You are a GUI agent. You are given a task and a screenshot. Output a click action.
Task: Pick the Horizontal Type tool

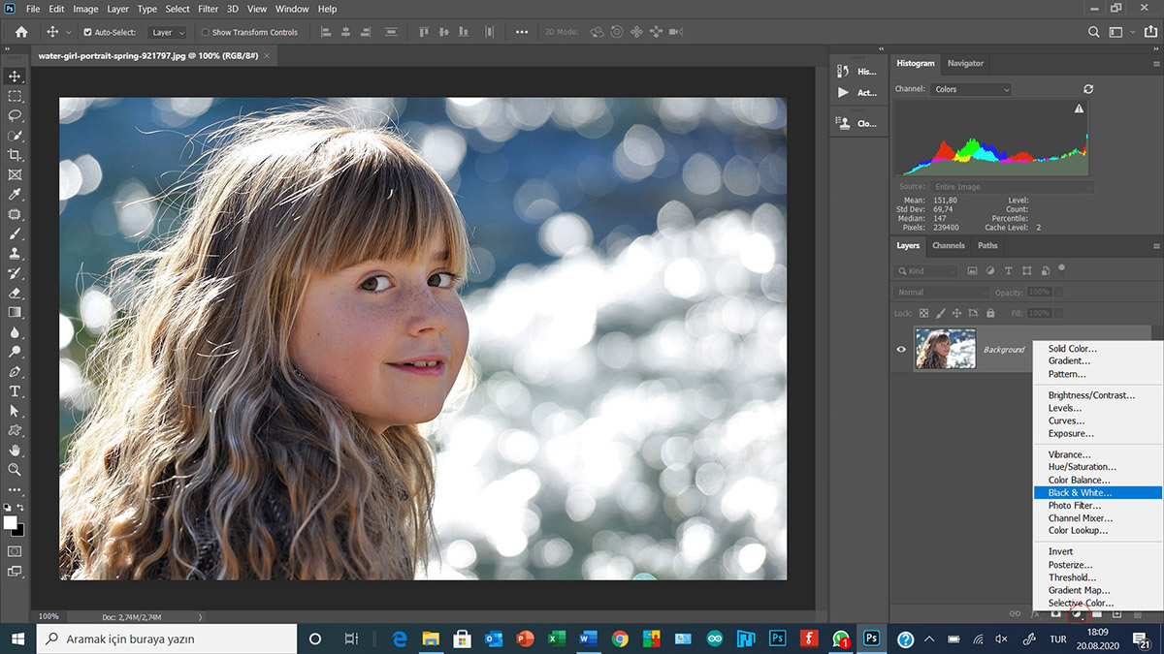pyautogui.click(x=15, y=390)
